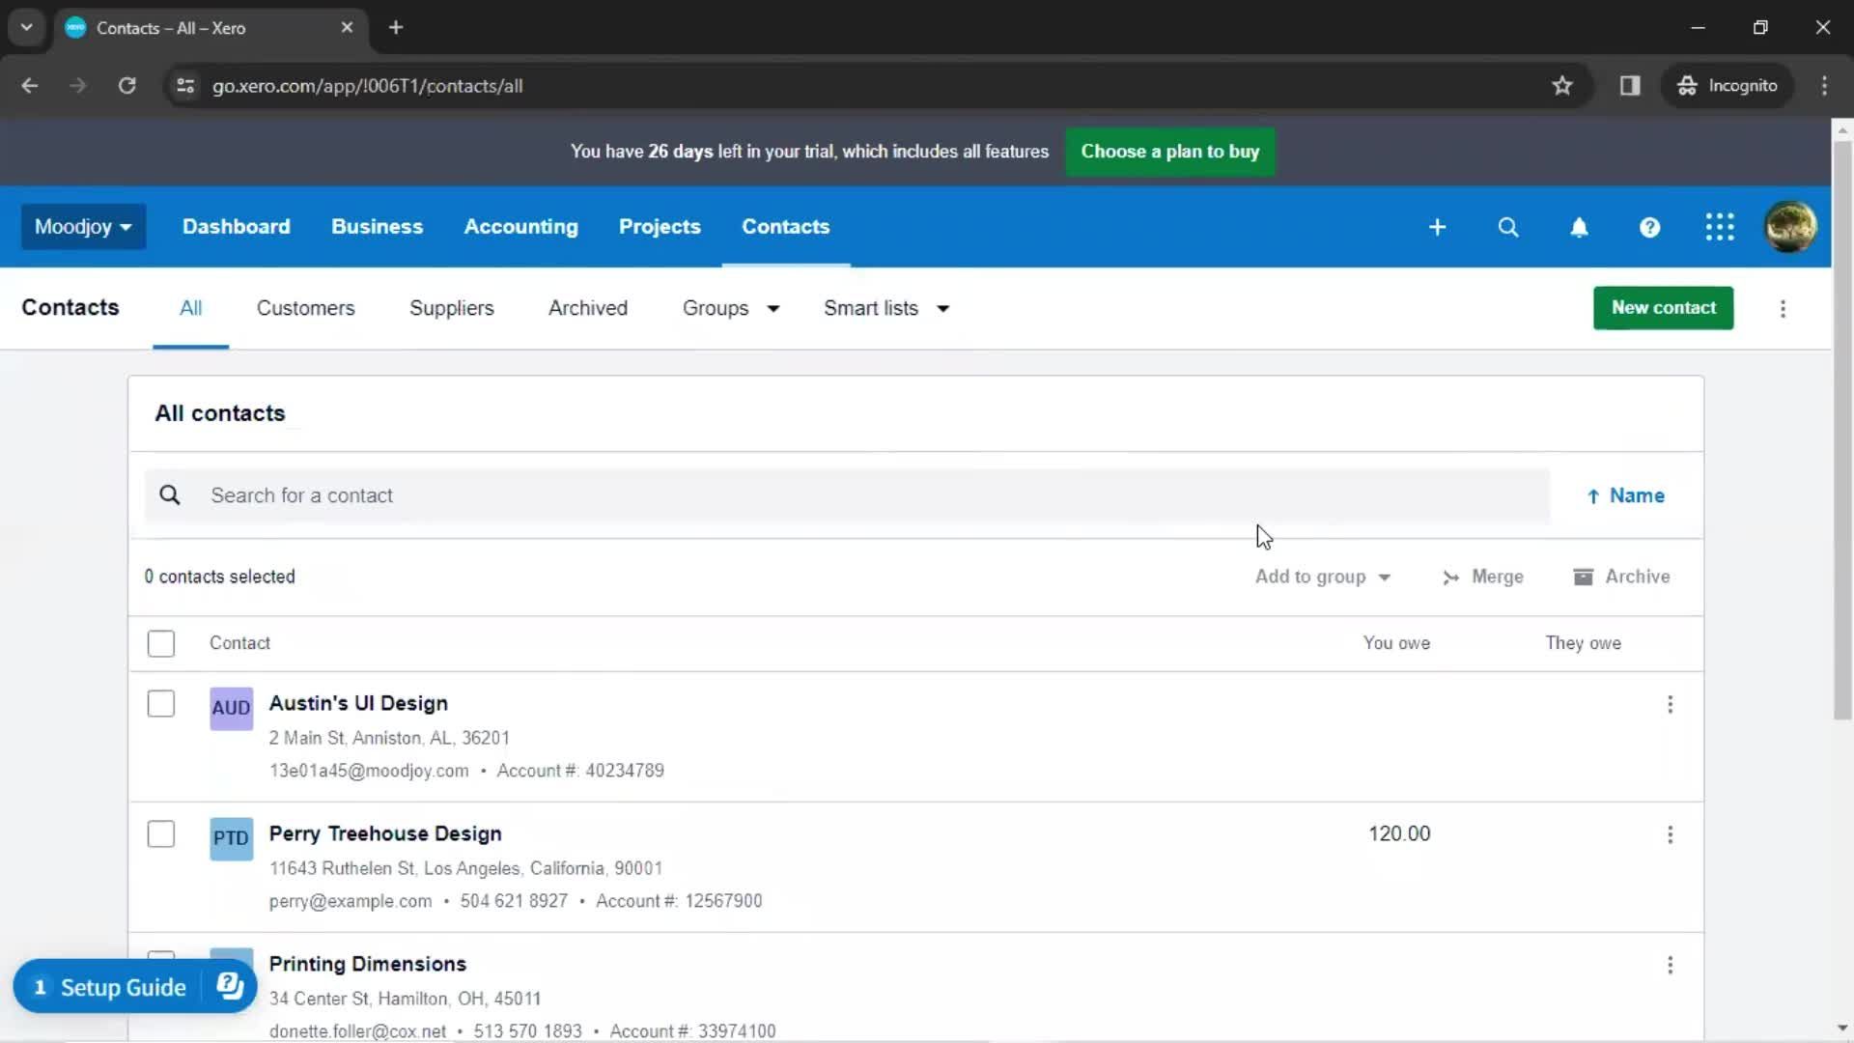This screenshot has width=1854, height=1043.
Task: Open global search in Xero header
Action: (x=1507, y=227)
